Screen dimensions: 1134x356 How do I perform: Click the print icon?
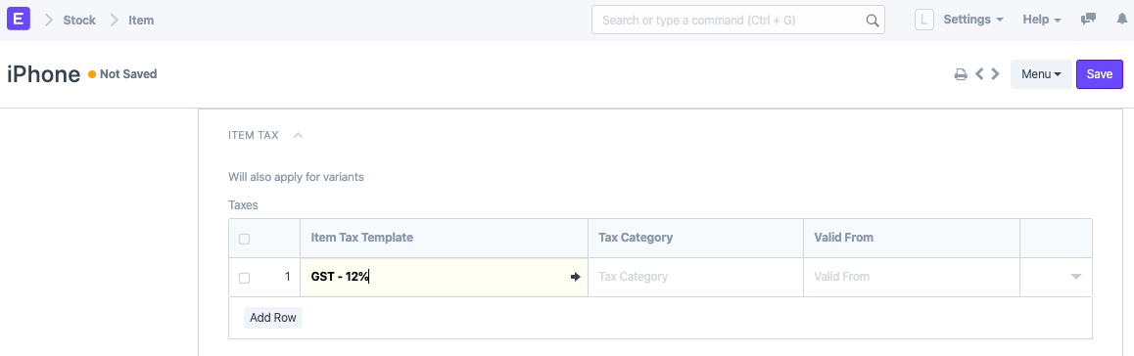(961, 73)
